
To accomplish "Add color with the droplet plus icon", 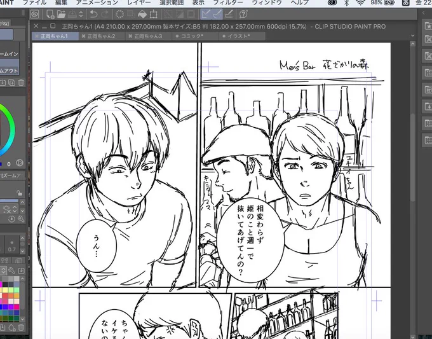I will point(12,328).
